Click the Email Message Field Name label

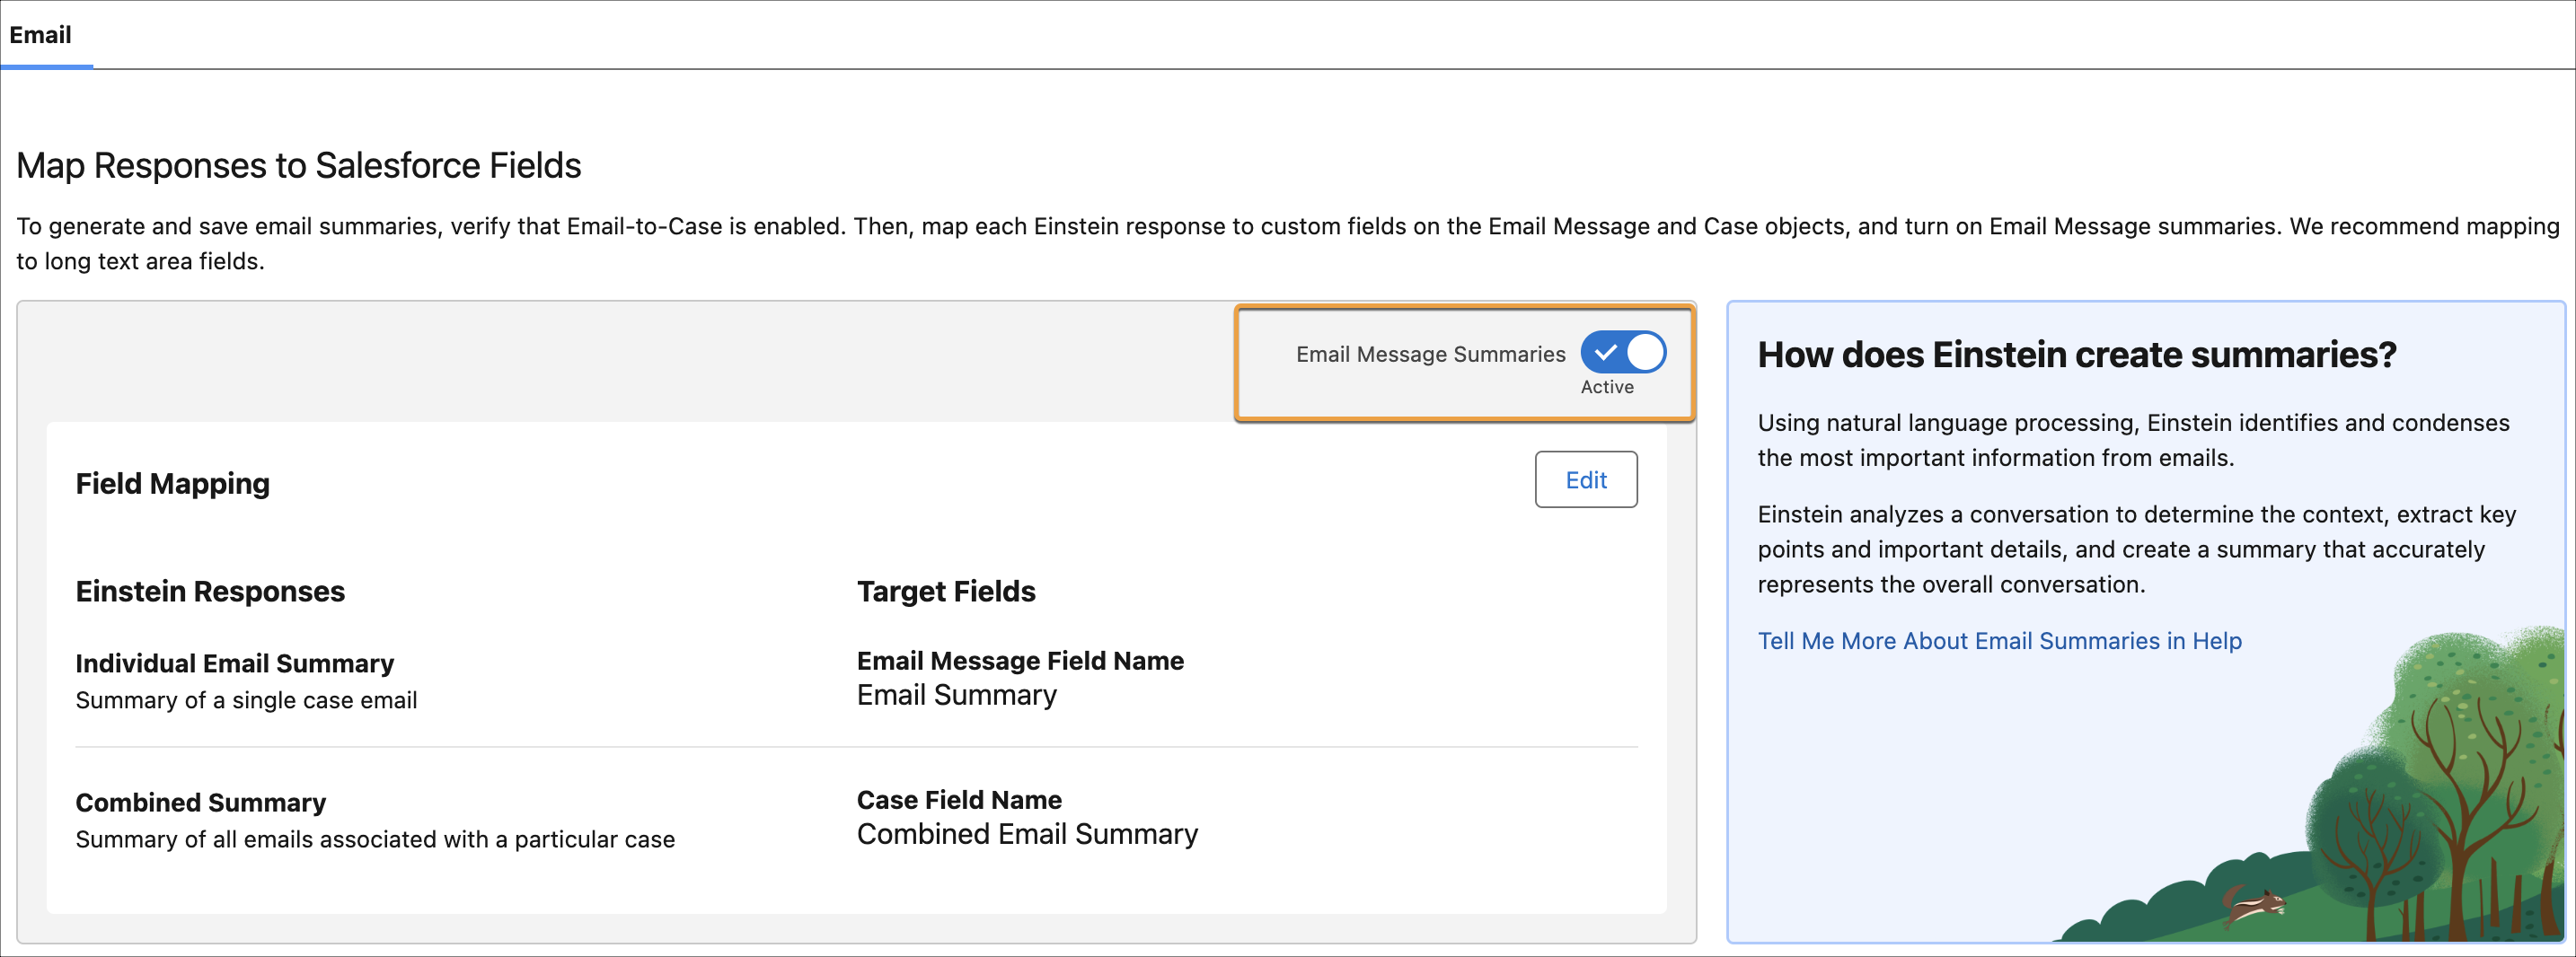click(x=1020, y=661)
